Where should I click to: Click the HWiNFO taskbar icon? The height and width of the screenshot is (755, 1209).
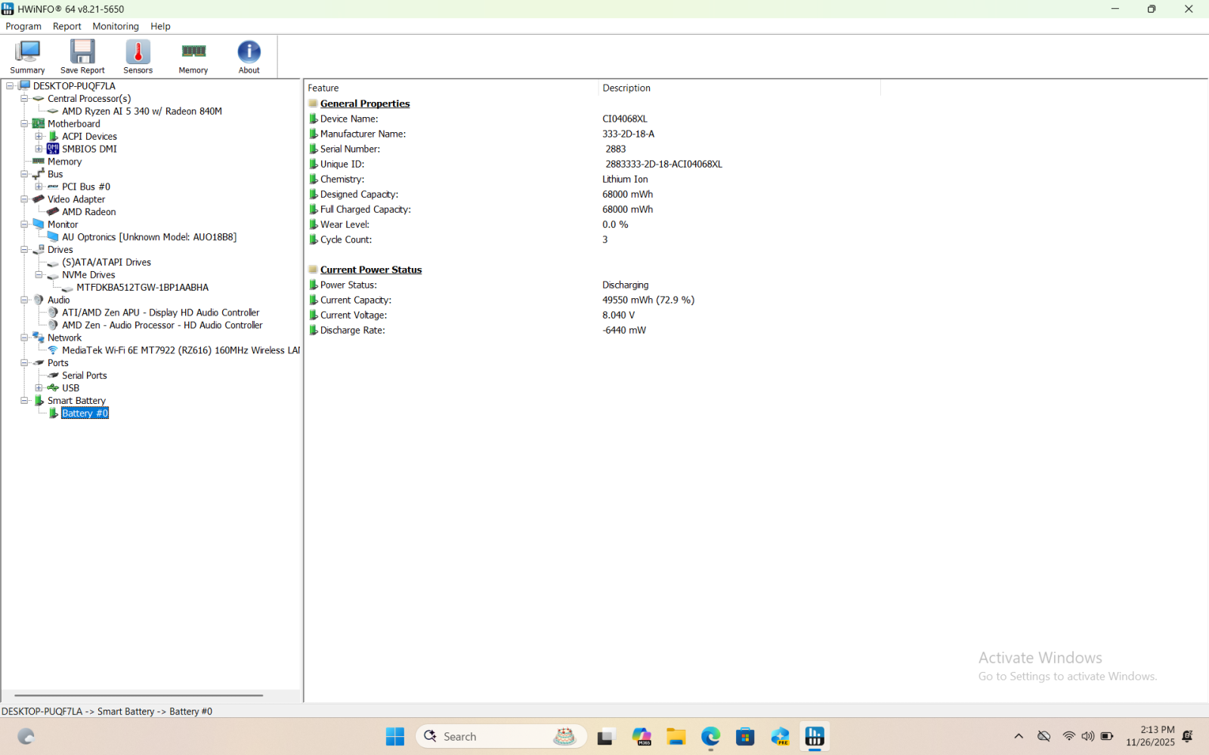coord(815,736)
